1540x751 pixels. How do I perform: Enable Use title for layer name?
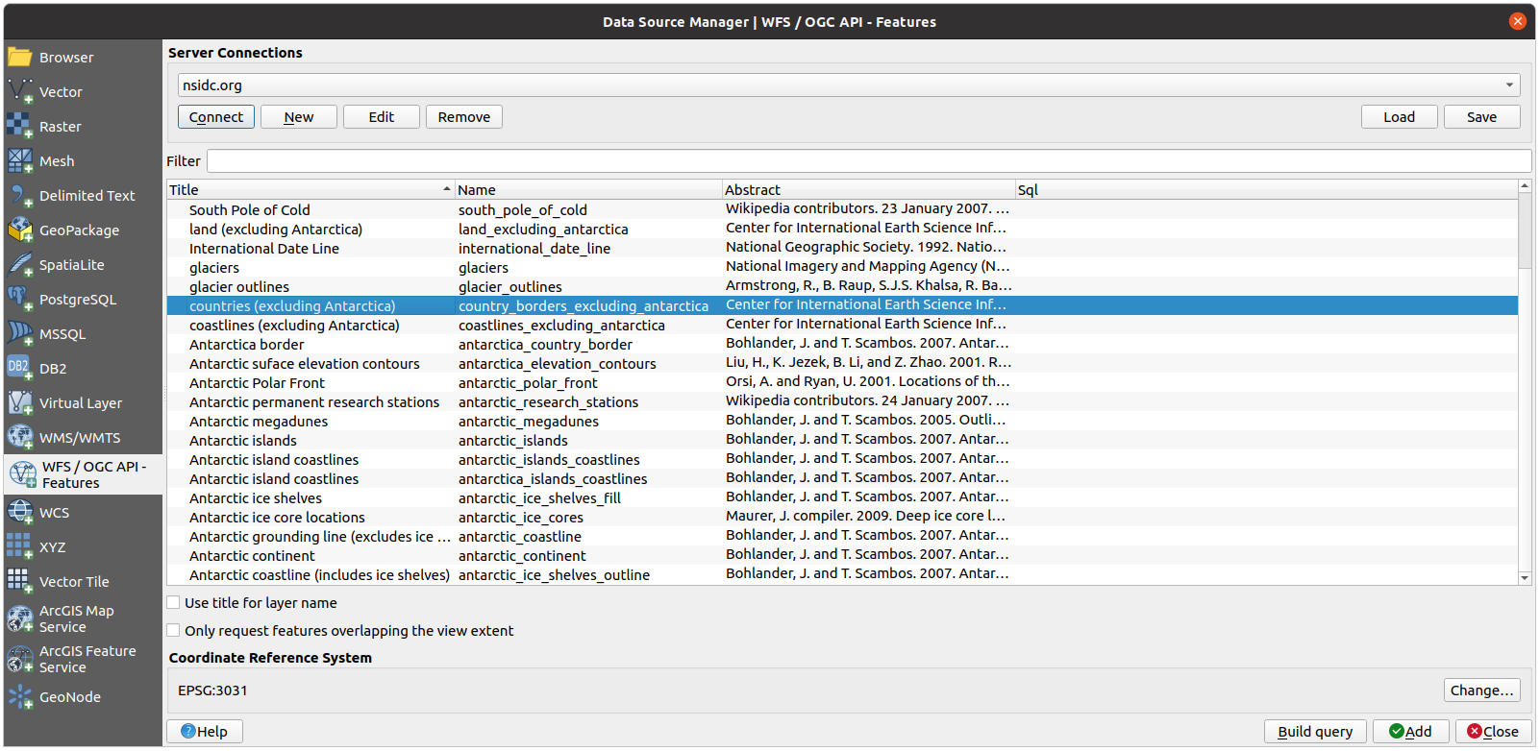[174, 603]
